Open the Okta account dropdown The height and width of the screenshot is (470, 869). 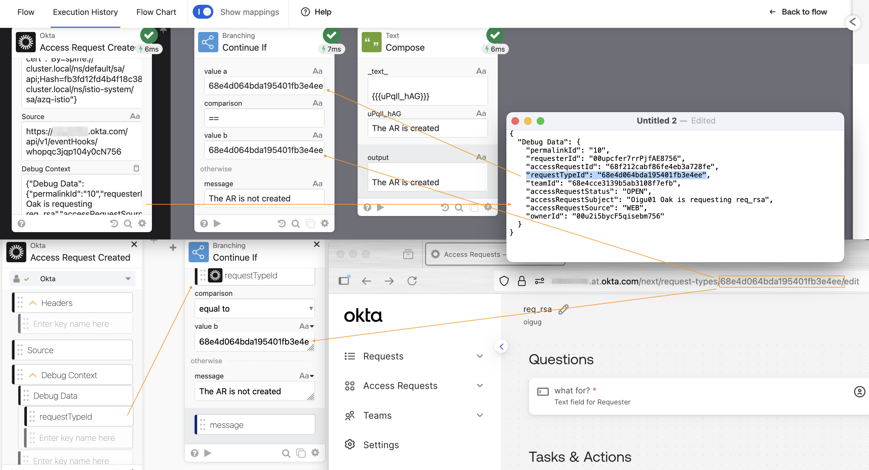(128, 279)
